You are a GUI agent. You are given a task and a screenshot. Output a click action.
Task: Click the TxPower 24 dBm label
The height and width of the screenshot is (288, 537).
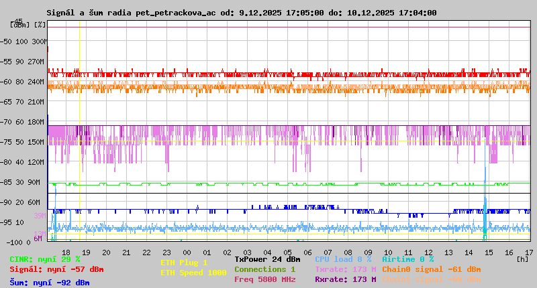(x=267, y=259)
